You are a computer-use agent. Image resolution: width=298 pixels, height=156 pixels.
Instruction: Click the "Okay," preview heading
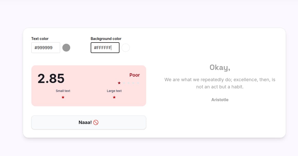tap(220, 67)
